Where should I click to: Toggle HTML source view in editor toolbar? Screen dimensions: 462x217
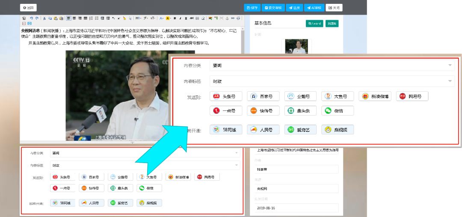click(24, 18)
